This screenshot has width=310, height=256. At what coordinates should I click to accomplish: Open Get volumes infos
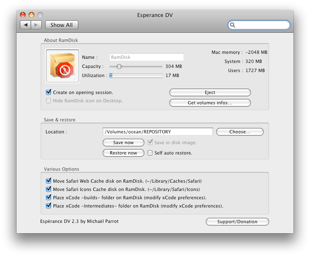210,103
